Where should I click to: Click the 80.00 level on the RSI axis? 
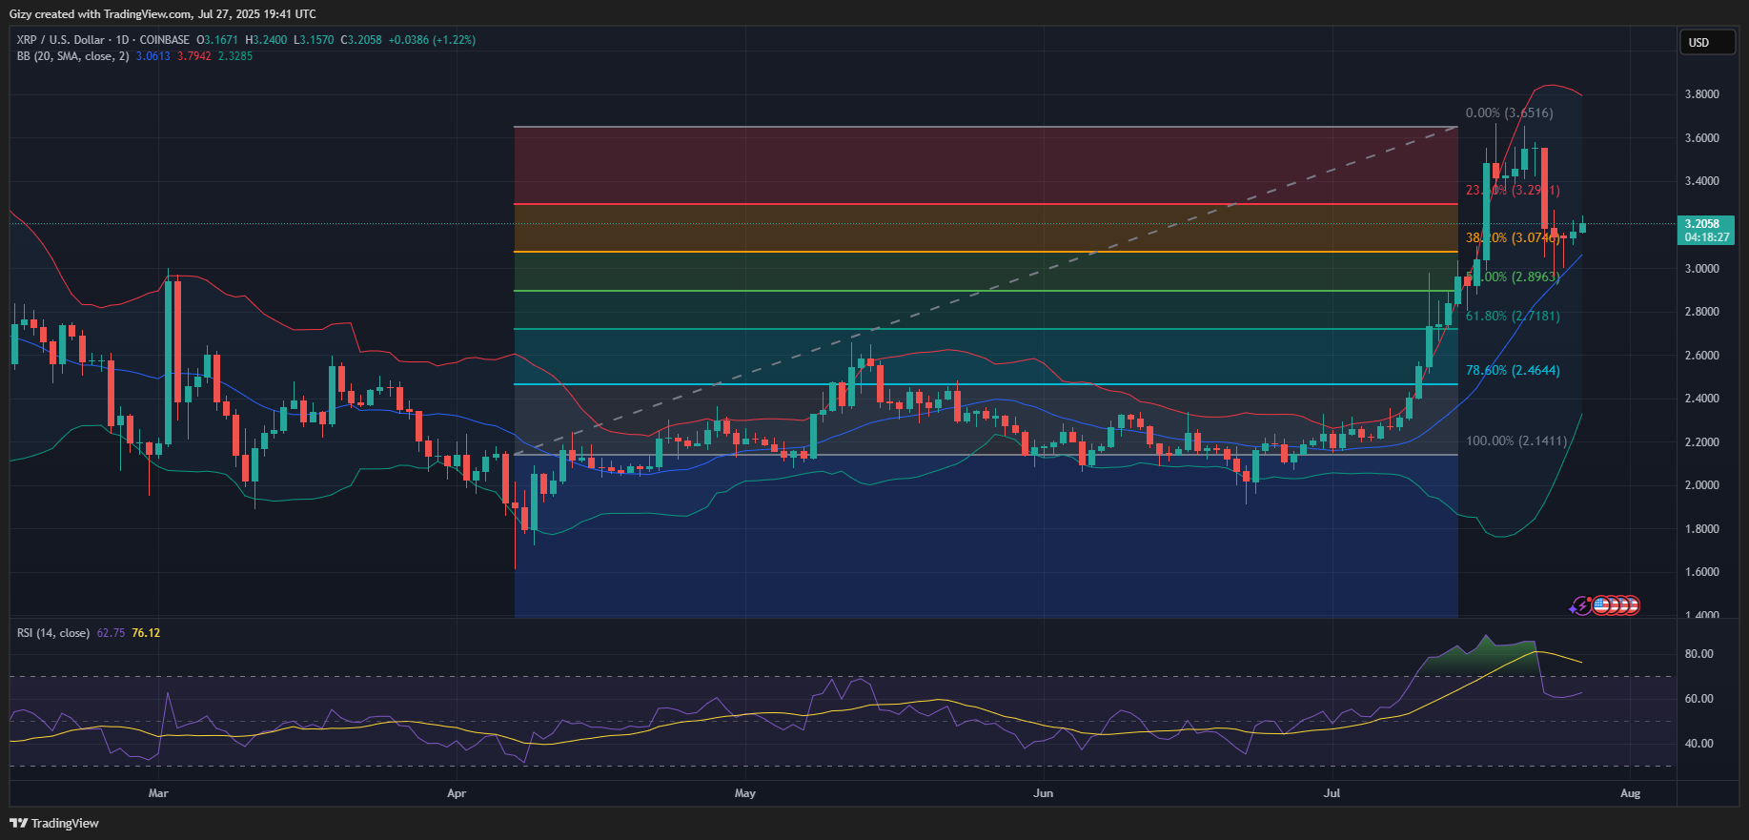coord(1698,654)
